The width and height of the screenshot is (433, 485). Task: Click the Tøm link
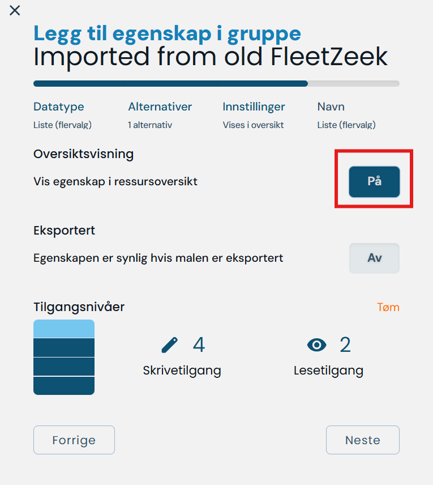[x=388, y=307]
